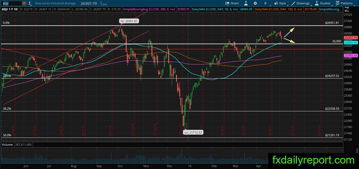Expand the symbol selector dropdown arrow

click(x=24, y=3)
